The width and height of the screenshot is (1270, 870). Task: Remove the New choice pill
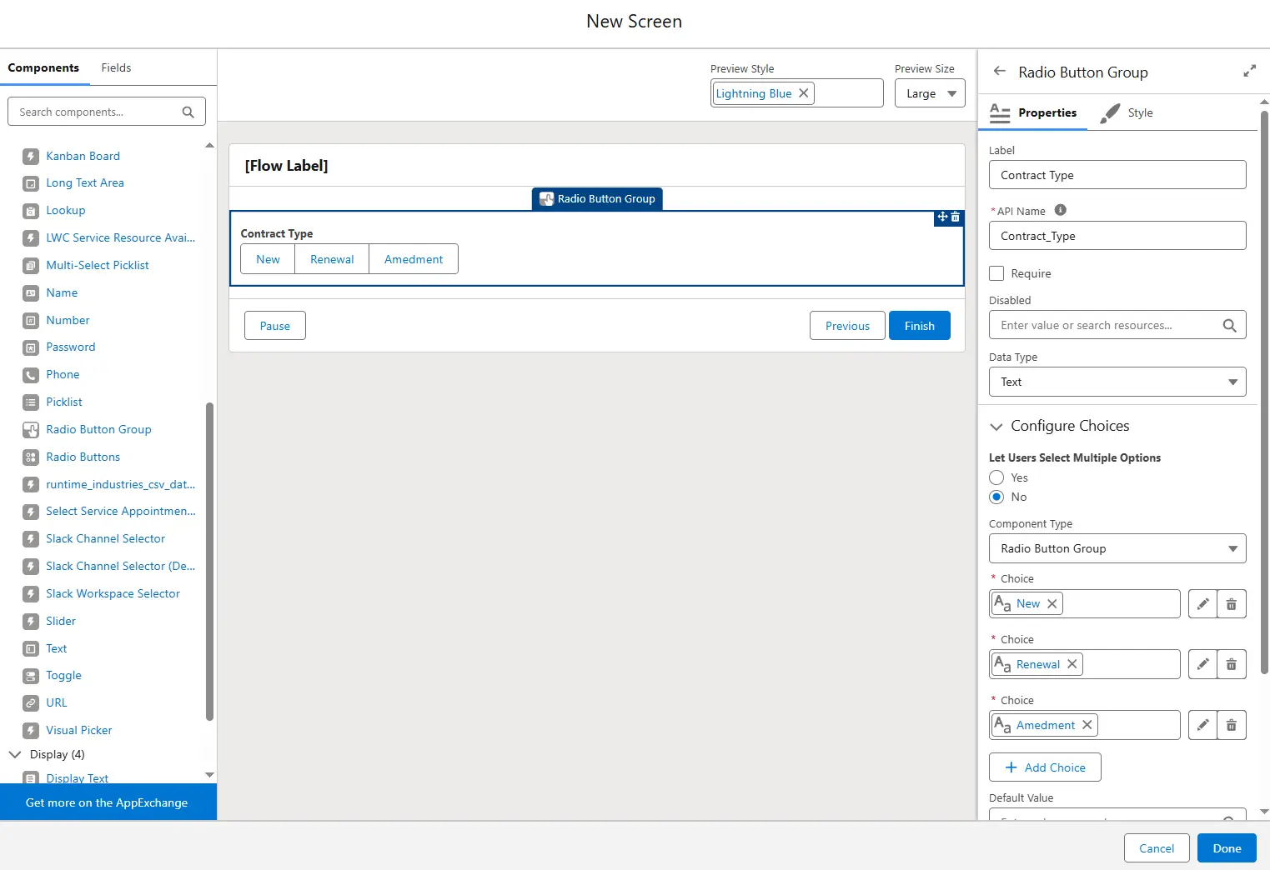tap(1052, 604)
